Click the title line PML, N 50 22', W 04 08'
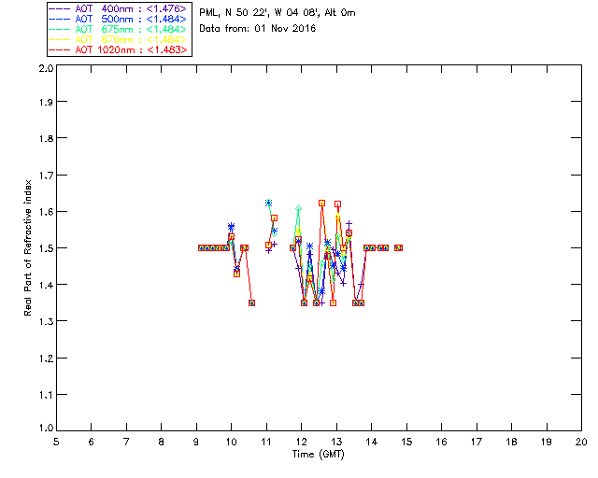Viewport: 598px width, 478px height. (278, 13)
